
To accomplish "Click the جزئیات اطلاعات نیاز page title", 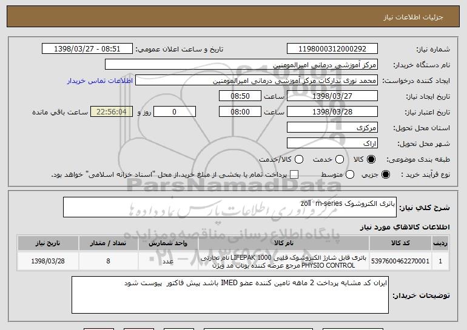I will pos(413,17).
